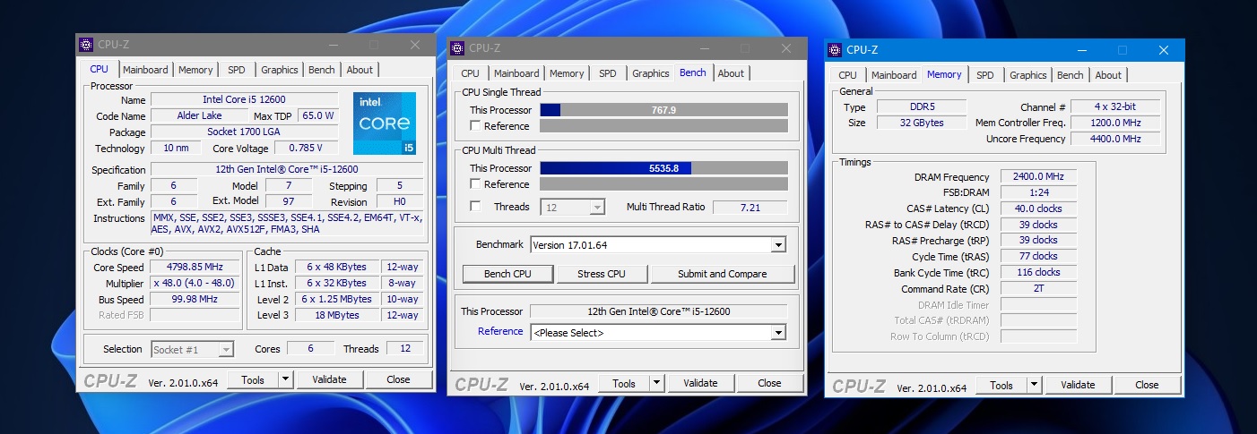
Task: Click the Command Rate value 2T
Action: pos(1038,288)
